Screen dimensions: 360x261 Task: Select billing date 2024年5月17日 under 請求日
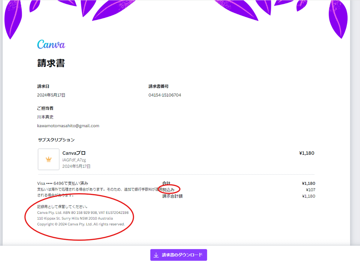point(51,95)
